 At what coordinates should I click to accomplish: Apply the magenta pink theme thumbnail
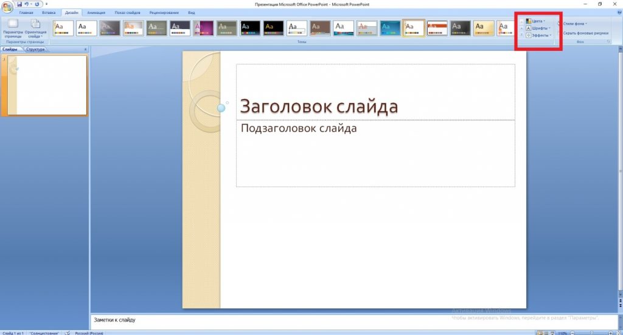[x=203, y=28]
